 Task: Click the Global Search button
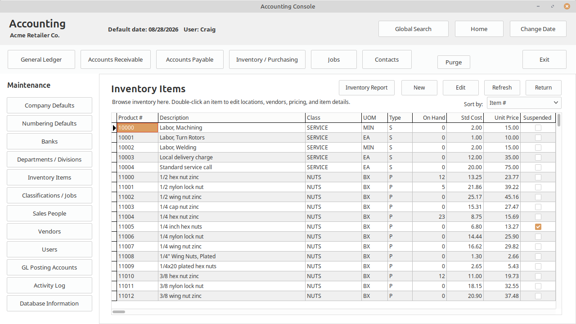click(414, 29)
